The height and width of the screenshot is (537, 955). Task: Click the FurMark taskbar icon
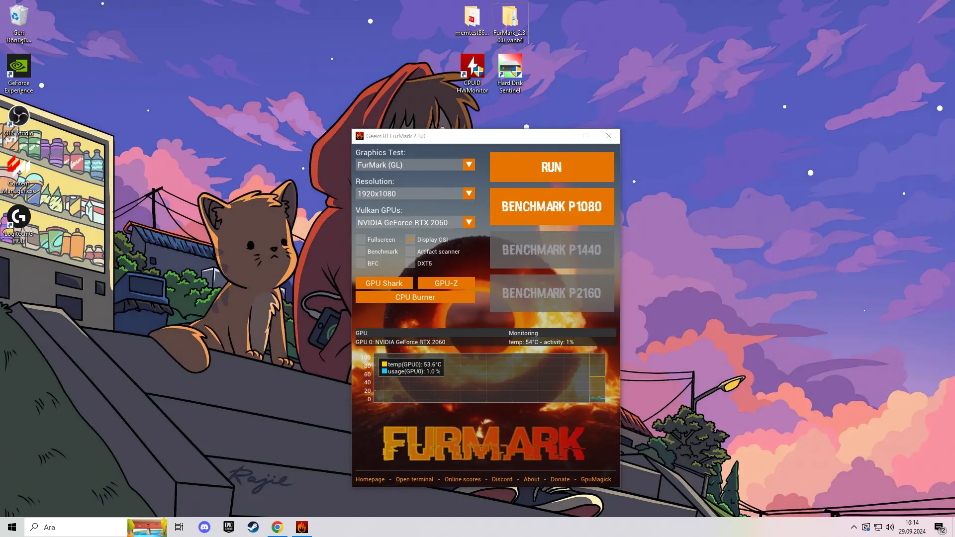302,527
